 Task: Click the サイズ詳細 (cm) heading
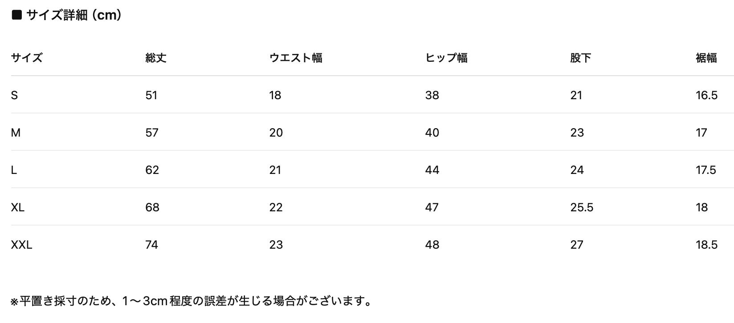click(x=74, y=15)
